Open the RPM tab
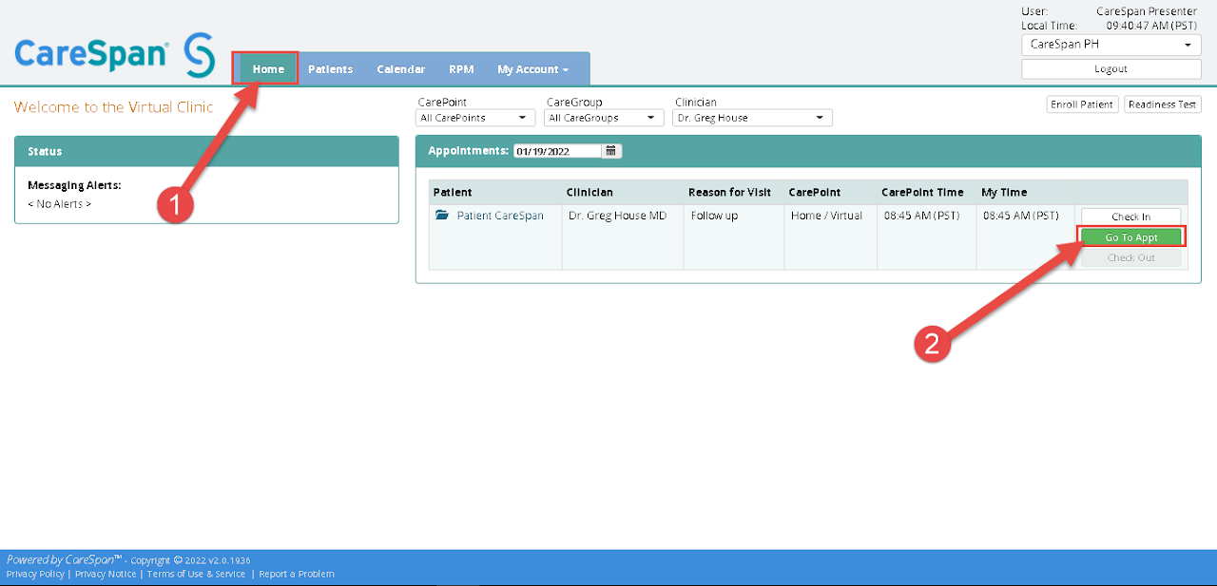 [x=461, y=69]
